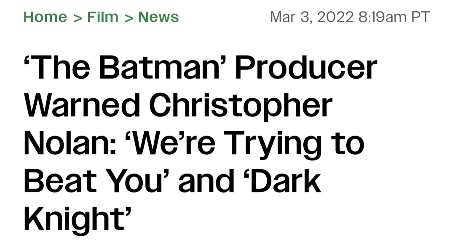Select Christopher in the article title

241,106
